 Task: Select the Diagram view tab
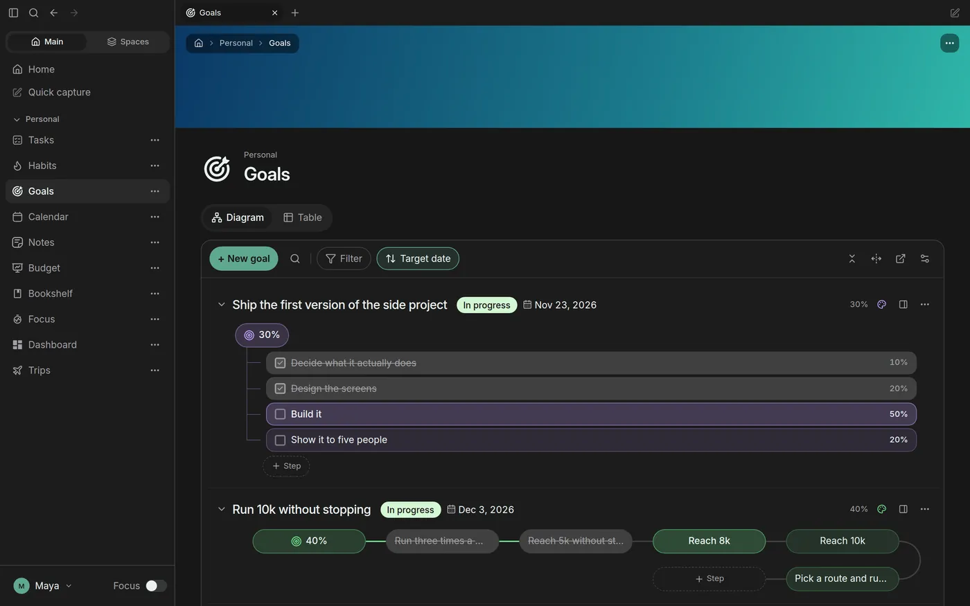pyautogui.click(x=238, y=217)
